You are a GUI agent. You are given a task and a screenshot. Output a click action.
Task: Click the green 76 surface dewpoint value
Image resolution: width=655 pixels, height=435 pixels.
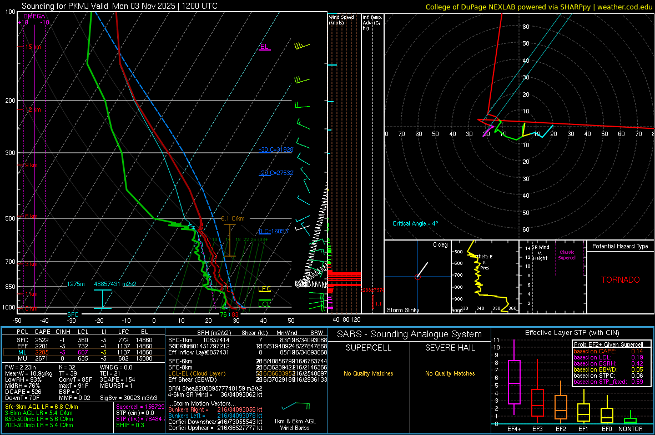(224, 314)
